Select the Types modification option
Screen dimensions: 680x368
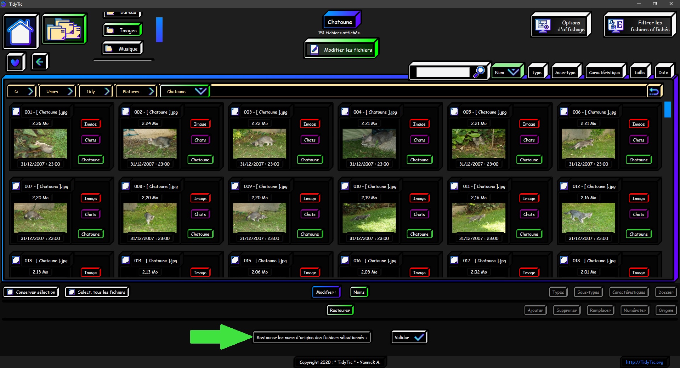click(x=559, y=292)
